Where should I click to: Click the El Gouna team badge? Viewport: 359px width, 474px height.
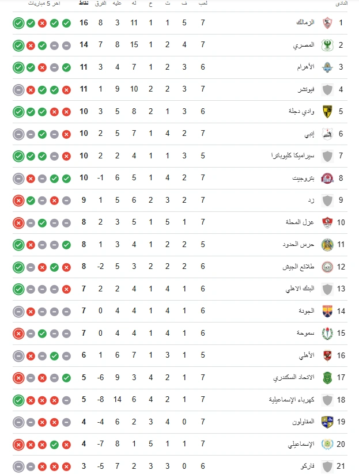[x=327, y=311]
